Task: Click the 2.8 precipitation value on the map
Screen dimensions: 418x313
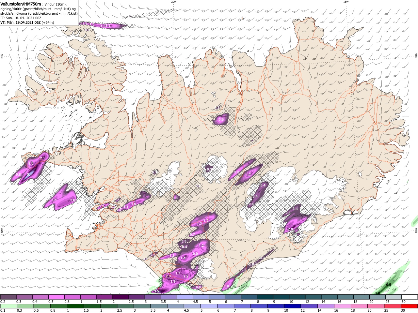Action: tap(291, 230)
